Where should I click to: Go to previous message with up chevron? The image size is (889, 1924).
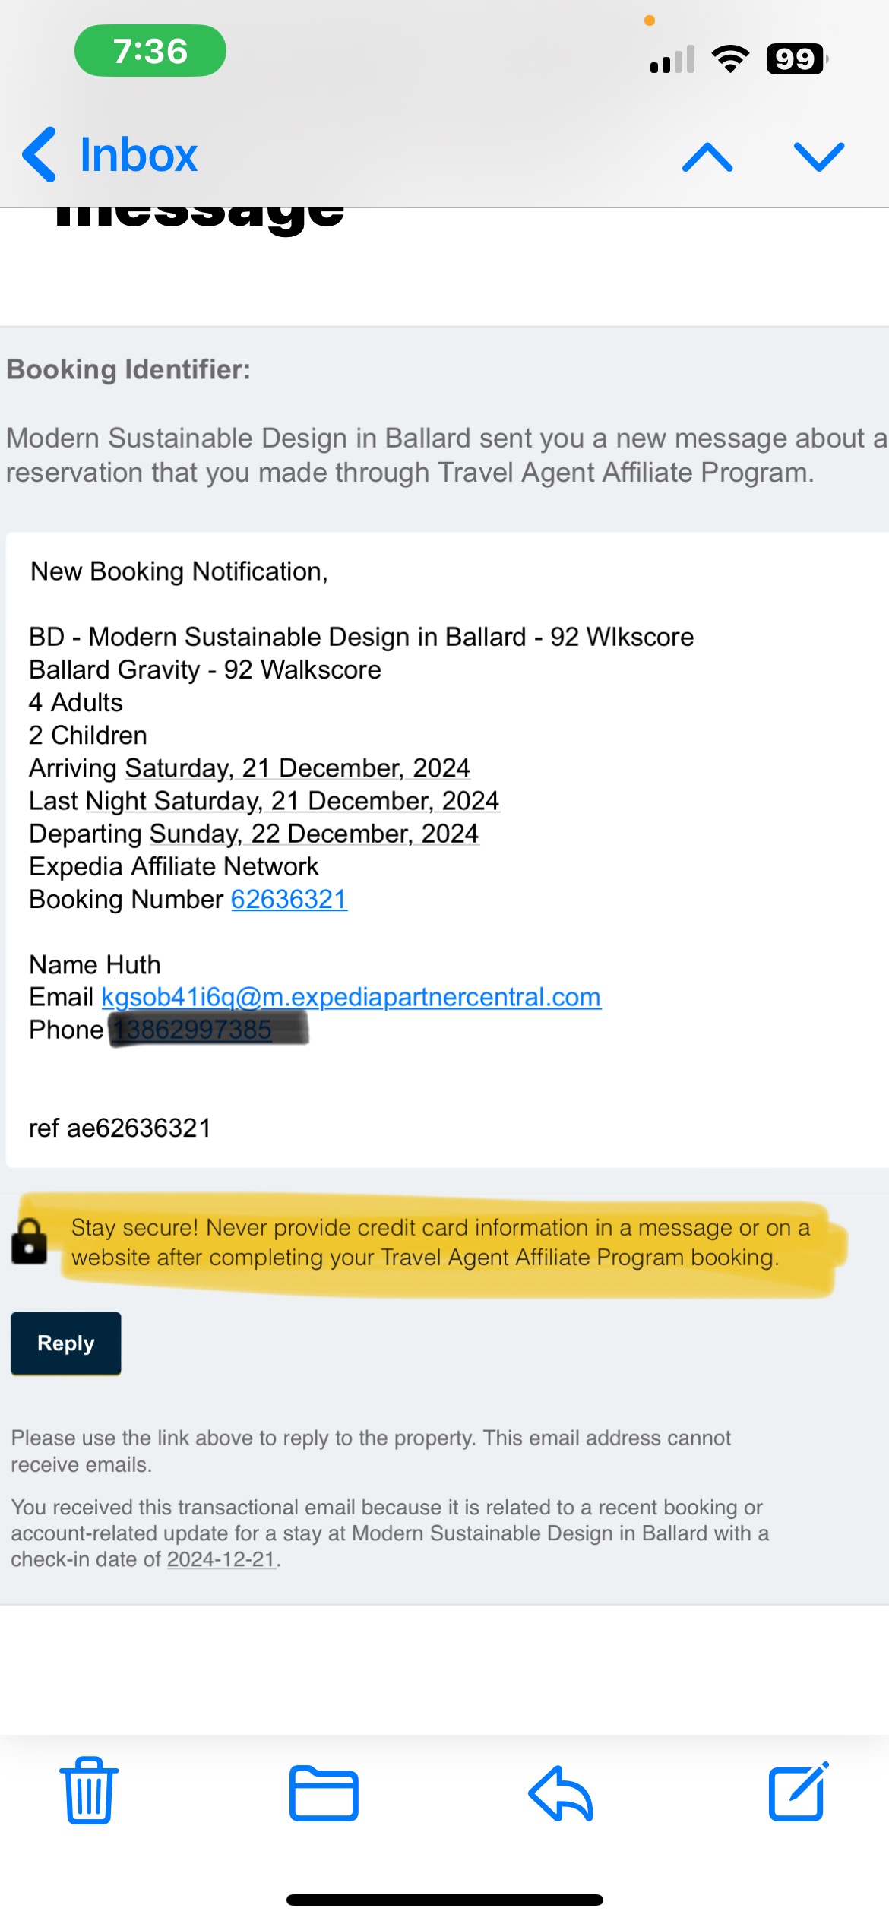pyautogui.click(x=707, y=157)
